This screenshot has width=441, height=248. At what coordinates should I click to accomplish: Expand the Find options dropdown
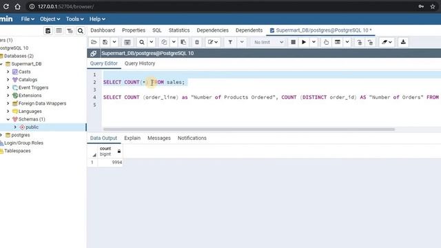(x=152, y=42)
